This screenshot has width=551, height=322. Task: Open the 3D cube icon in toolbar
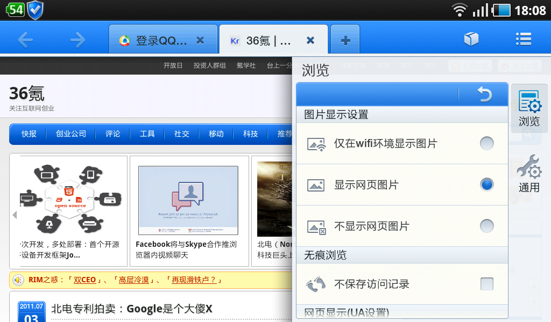(x=471, y=39)
